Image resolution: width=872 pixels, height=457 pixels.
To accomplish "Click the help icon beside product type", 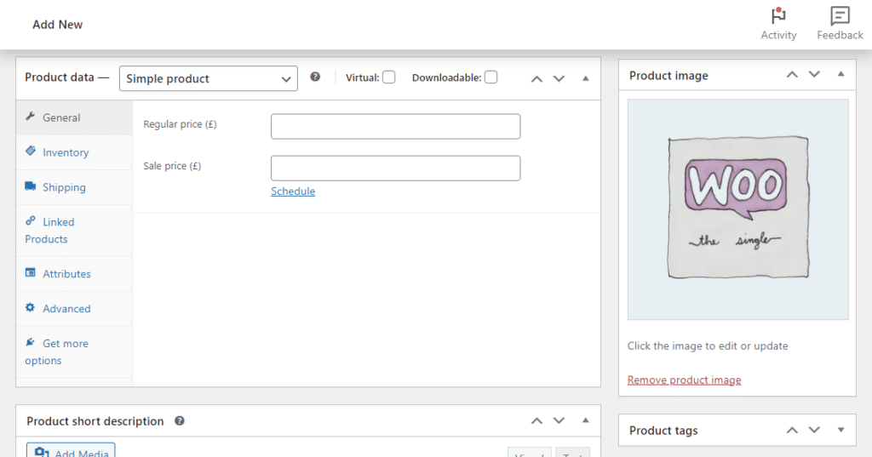I will point(315,77).
